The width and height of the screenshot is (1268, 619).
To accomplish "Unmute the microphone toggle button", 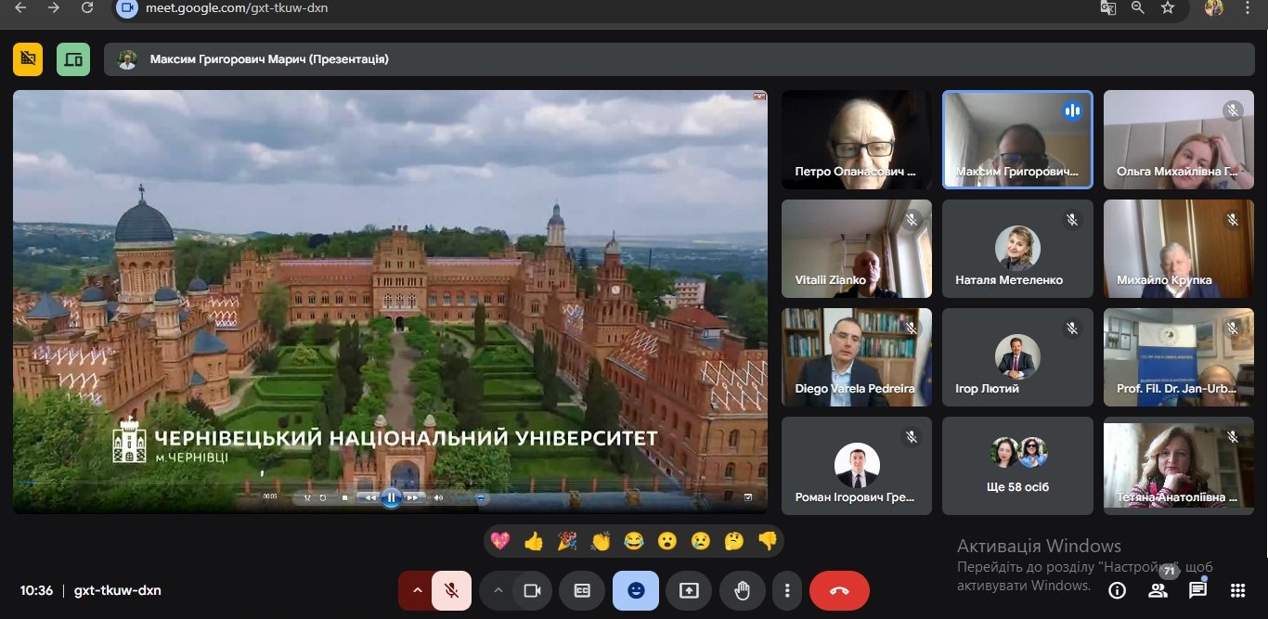I will (451, 590).
